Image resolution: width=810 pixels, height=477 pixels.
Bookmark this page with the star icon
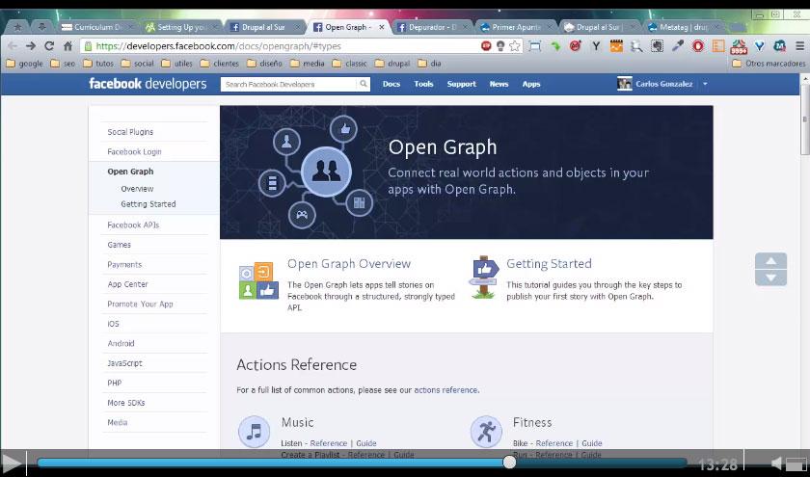point(515,46)
